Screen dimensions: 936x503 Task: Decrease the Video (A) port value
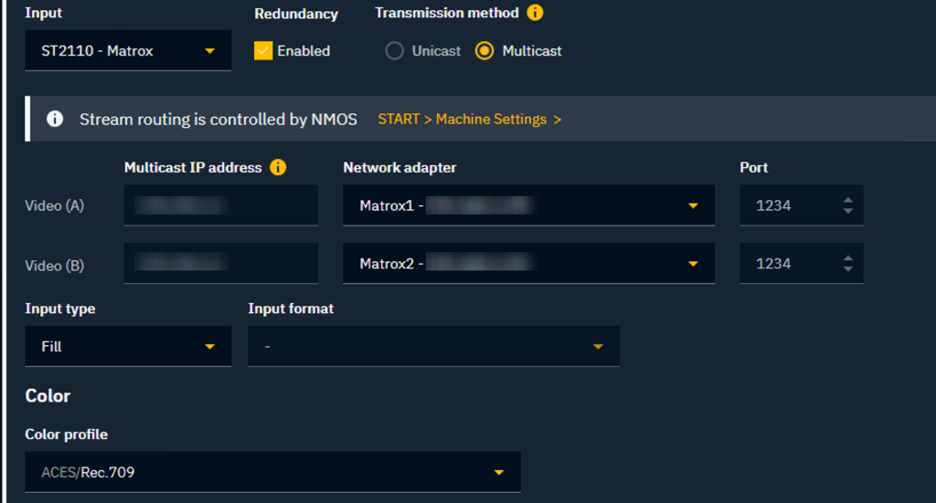click(x=847, y=211)
